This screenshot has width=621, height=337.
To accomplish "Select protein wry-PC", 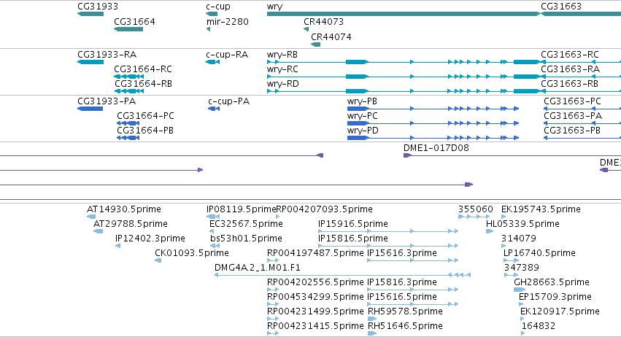I will click(x=363, y=116).
